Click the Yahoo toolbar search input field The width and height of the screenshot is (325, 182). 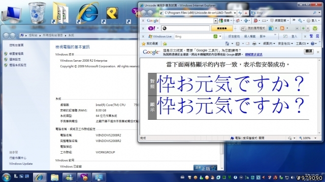(x=185, y=28)
